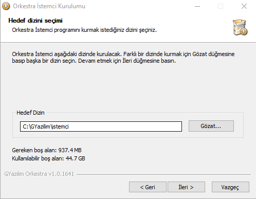Click the 44.7 GB available space value

point(76,158)
